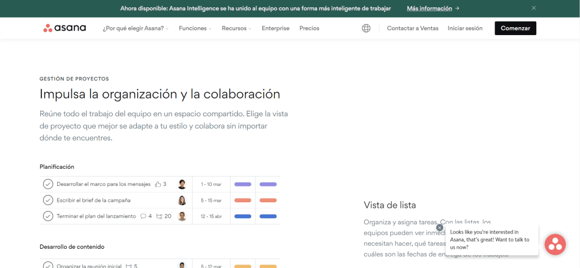The height and width of the screenshot is (268, 580).
Task: Expand the Recursos dropdown menu
Action: point(236,28)
